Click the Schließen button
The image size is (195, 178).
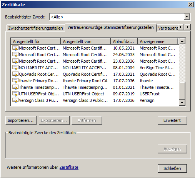pos(172,168)
